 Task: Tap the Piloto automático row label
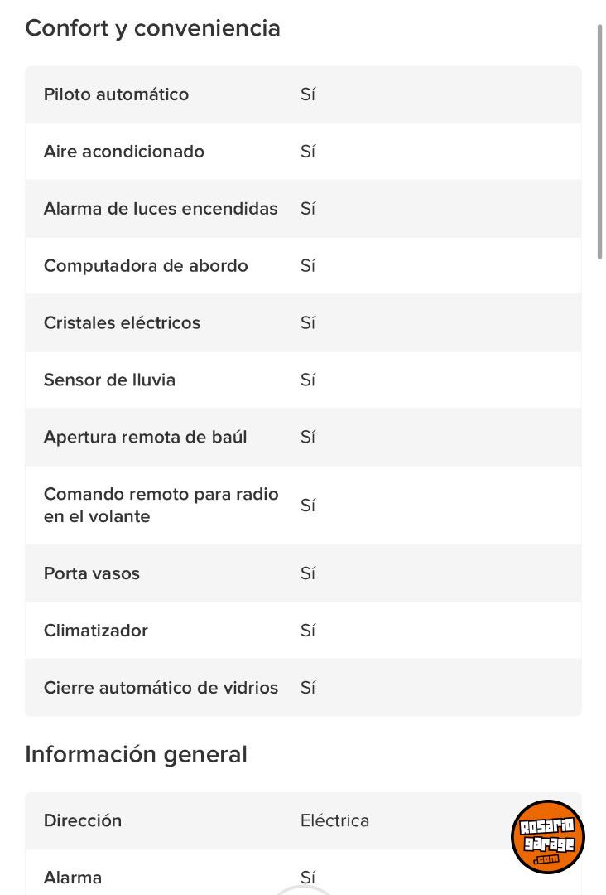[x=116, y=94]
